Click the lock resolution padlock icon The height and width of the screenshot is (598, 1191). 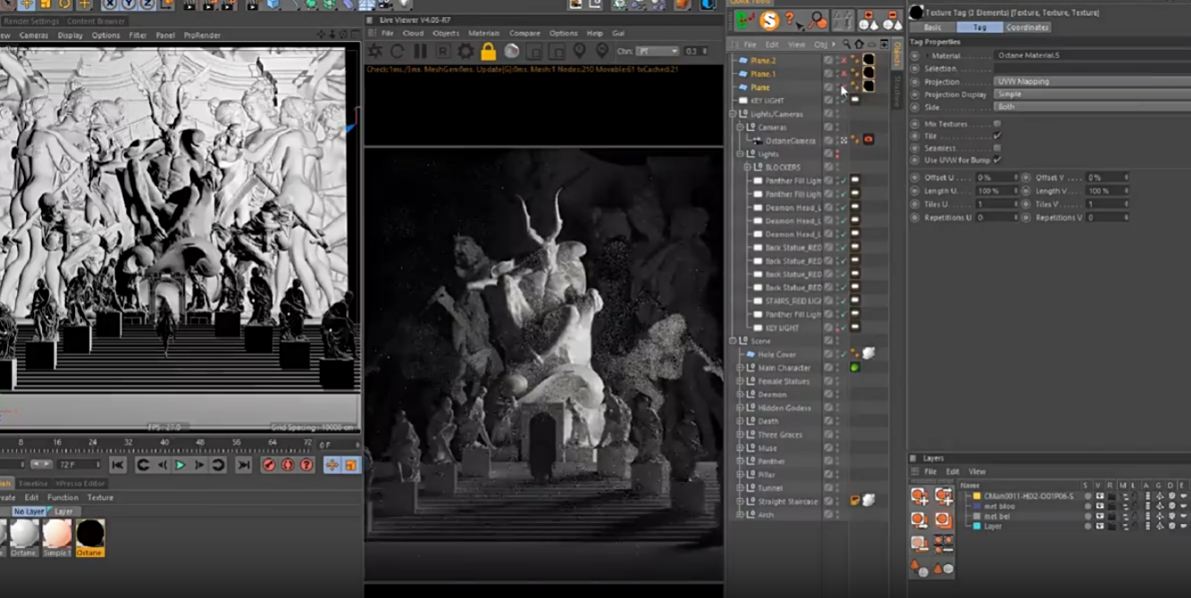pos(488,52)
